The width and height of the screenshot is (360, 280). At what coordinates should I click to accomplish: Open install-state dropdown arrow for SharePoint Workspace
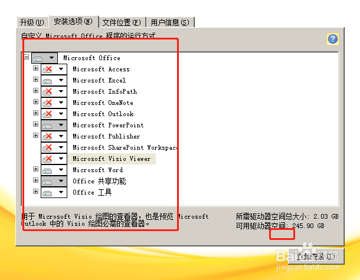point(61,147)
